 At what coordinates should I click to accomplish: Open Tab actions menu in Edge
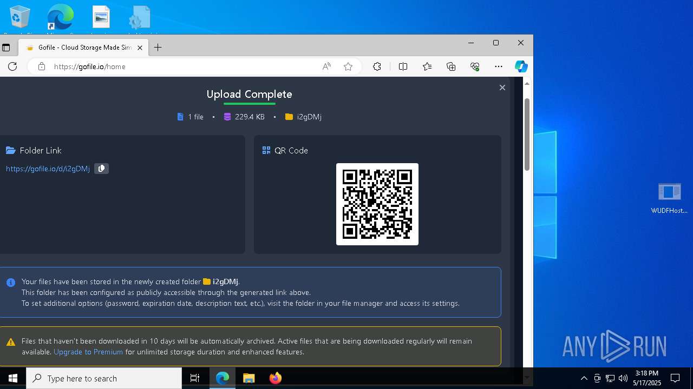click(x=6, y=48)
